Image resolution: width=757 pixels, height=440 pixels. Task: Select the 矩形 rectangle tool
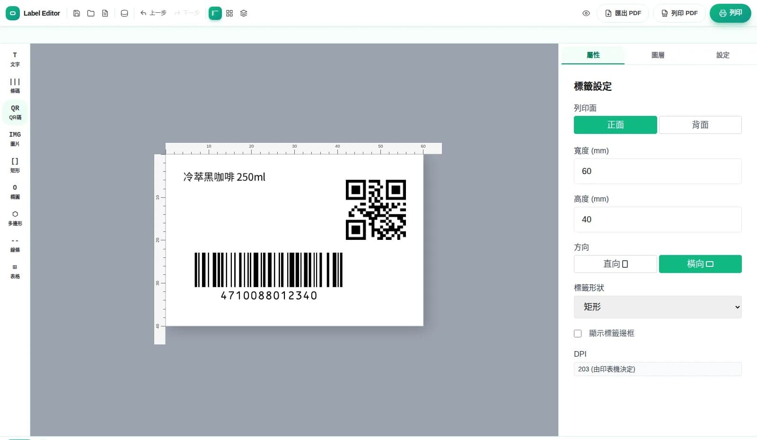(x=15, y=165)
